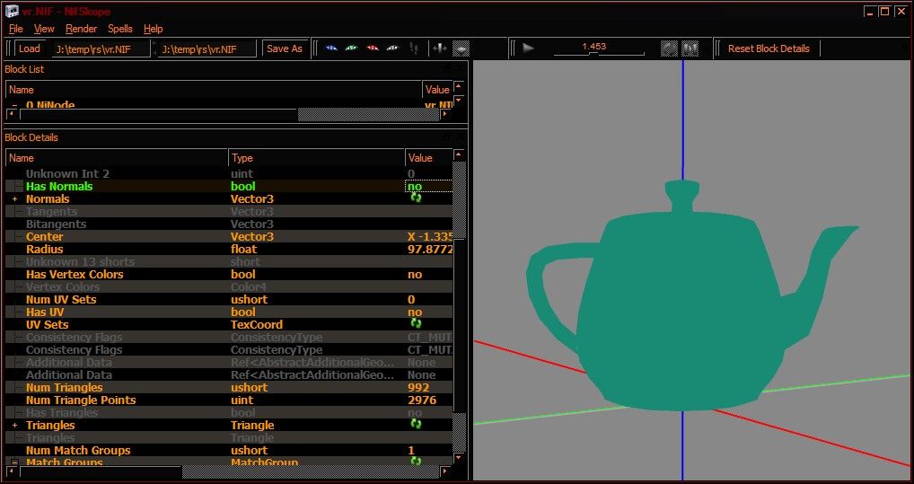Click Block Details vertical scroll down arrow
914x484 pixels.
click(460, 458)
